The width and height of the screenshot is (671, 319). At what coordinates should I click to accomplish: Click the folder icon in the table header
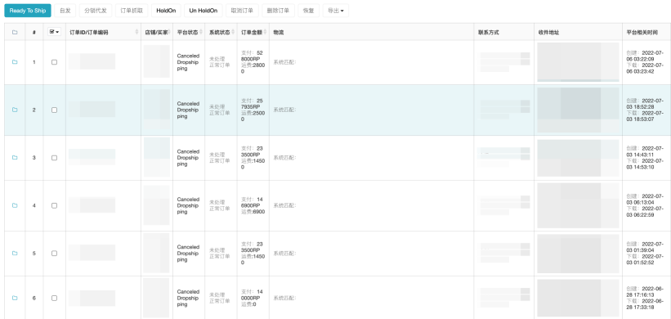point(15,32)
